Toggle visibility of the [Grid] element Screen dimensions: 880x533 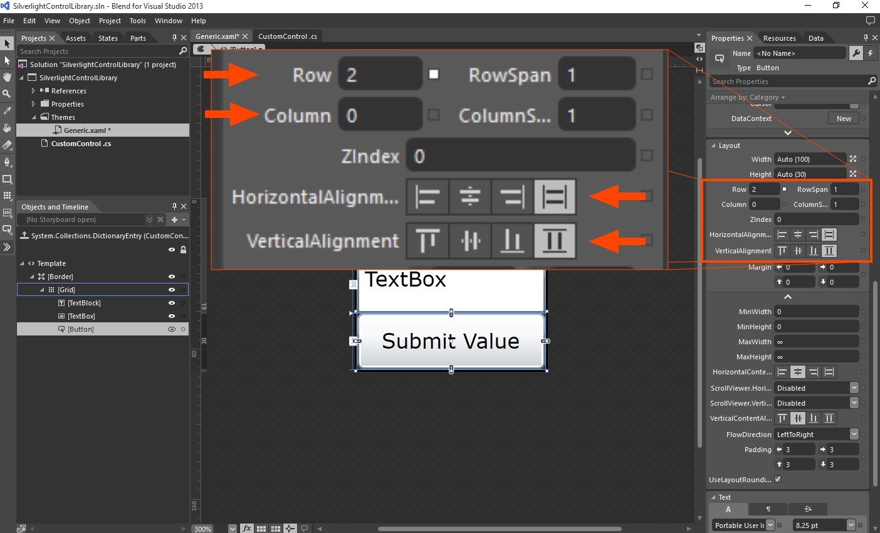171,290
